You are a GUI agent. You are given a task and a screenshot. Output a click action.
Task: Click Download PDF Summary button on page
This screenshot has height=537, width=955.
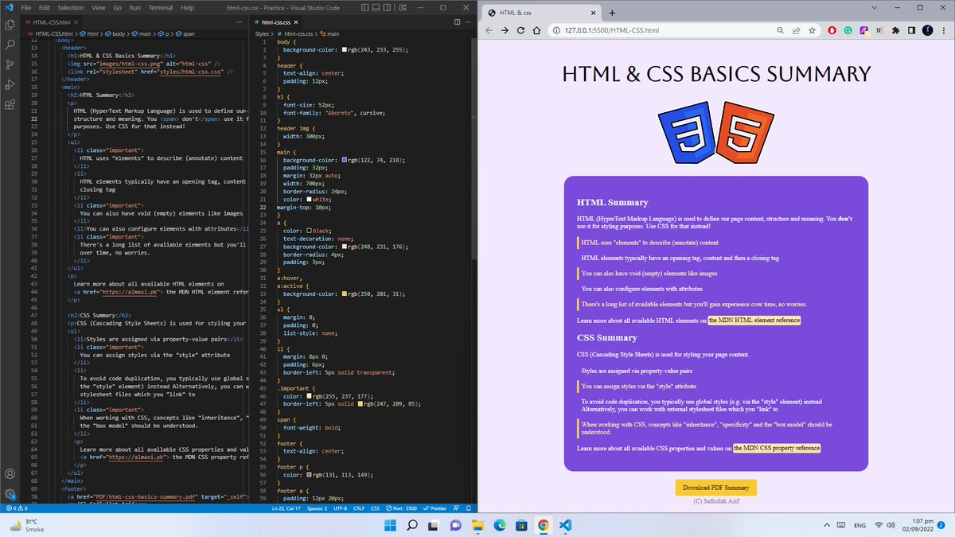[716, 488]
